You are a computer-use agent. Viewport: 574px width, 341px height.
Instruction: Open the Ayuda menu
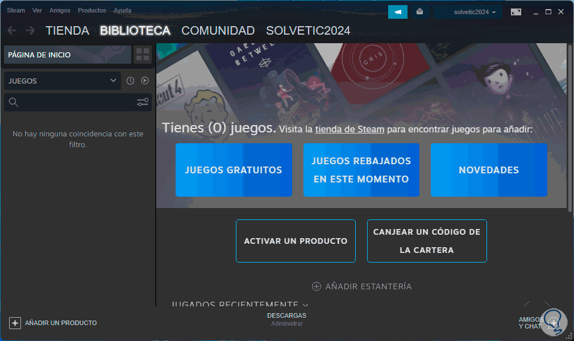coord(122,10)
